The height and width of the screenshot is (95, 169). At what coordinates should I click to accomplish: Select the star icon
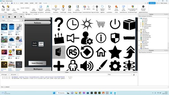pyautogui.click(x=115, y=52)
